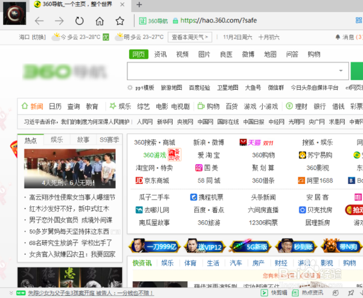Click the 购物 TV icon in nav bar
363x298 pixels.
201,106
